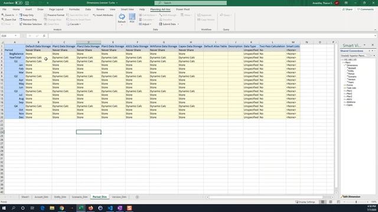Image resolution: width=378 pixels, height=212 pixels.
Task: Switch to Page Layout view in status bar
Action: (x=331, y=202)
